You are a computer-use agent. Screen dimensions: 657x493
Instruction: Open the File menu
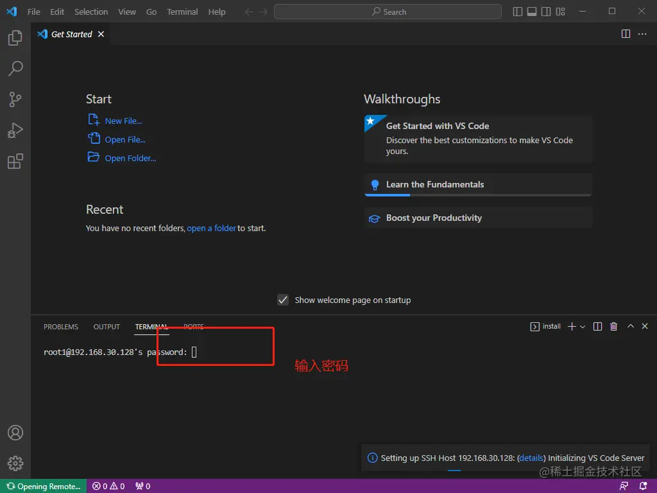33,12
